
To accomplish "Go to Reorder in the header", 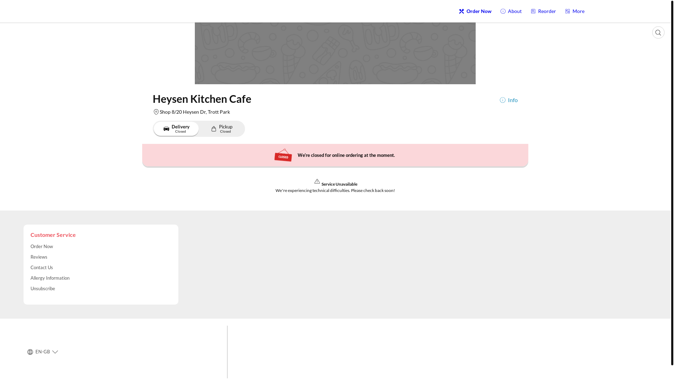I will (x=543, y=11).
